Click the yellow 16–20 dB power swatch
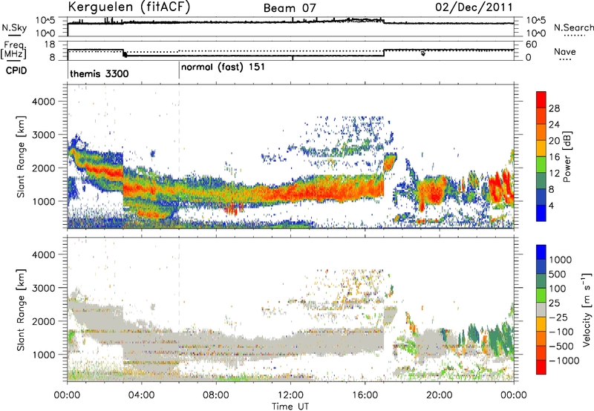This screenshot has width=594, height=411. click(541, 148)
